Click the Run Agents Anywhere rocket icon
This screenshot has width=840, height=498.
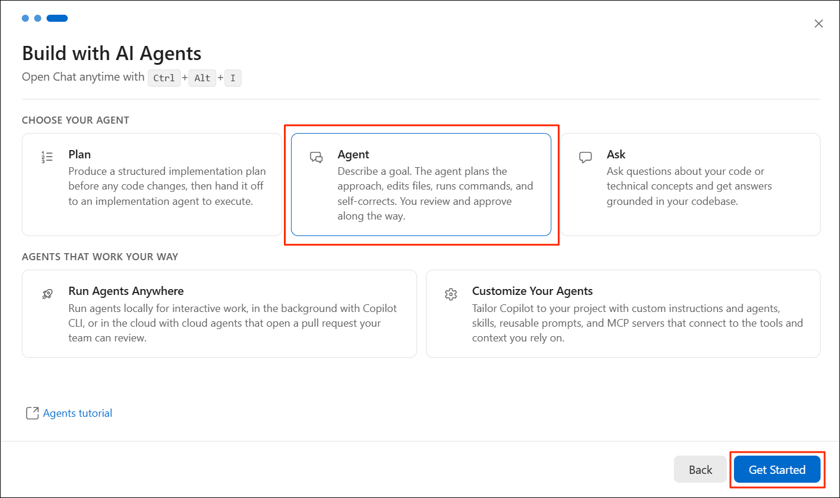pos(47,294)
